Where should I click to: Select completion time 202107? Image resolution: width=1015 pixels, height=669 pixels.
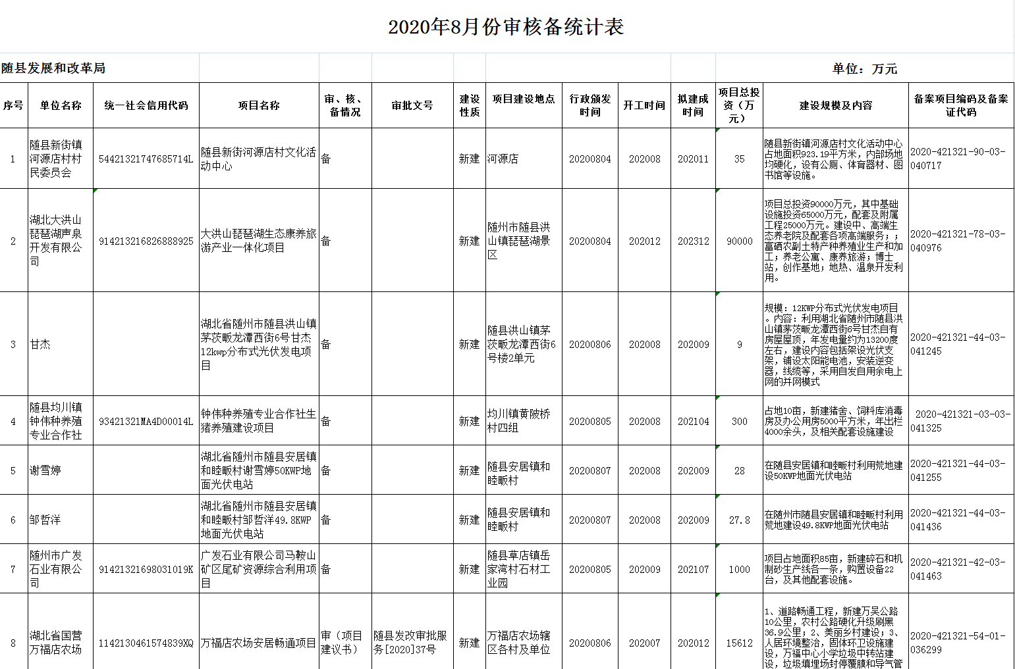click(x=693, y=570)
